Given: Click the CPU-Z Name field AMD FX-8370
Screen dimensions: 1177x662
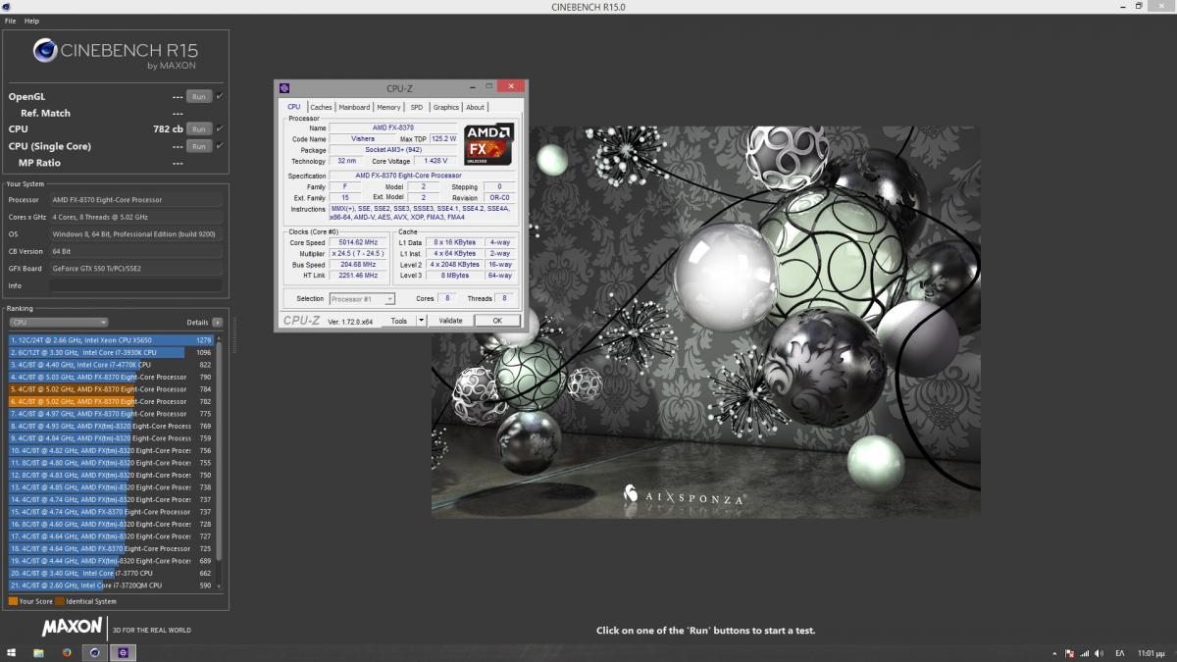Looking at the screenshot, I should 392,127.
